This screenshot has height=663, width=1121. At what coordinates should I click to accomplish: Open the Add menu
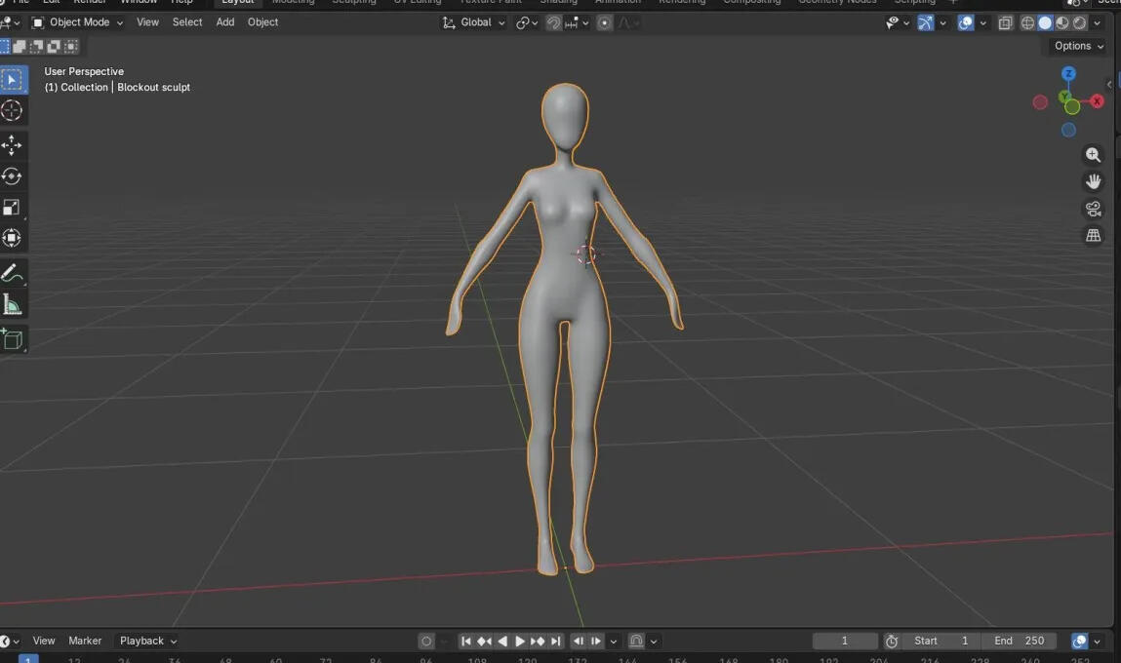pos(225,22)
